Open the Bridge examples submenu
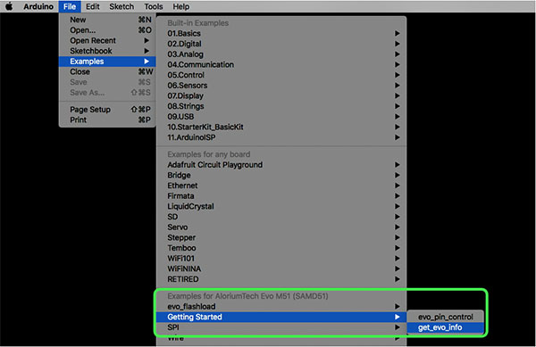 [x=281, y=176]
